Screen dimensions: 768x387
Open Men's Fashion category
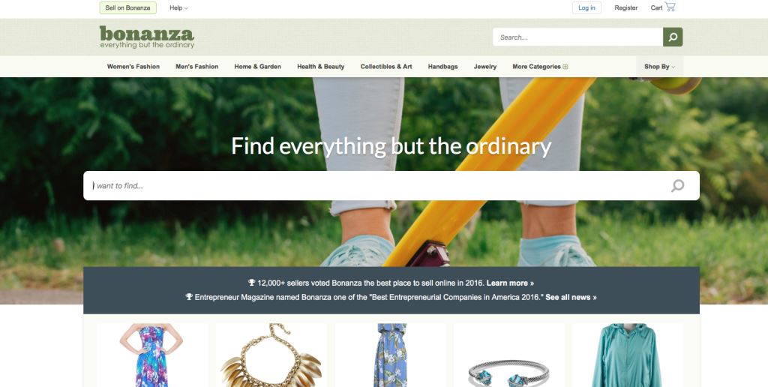coord(197,67)
